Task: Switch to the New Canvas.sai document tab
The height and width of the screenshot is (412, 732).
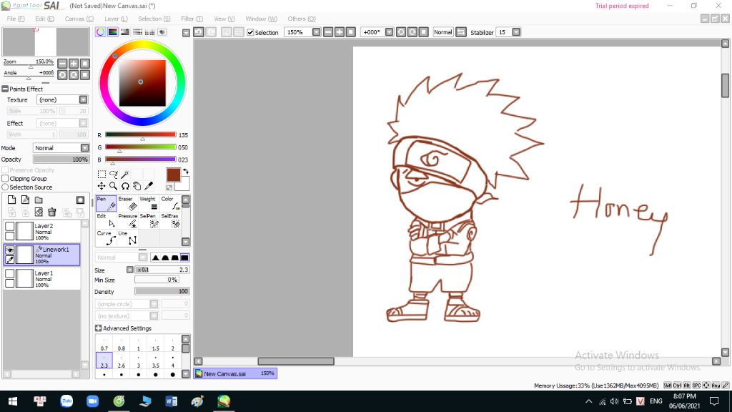Action: [x=235, y=373]
